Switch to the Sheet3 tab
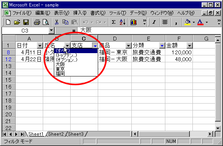Image resolution: width=223 pixels, height=146 pixels. (76, 134)
